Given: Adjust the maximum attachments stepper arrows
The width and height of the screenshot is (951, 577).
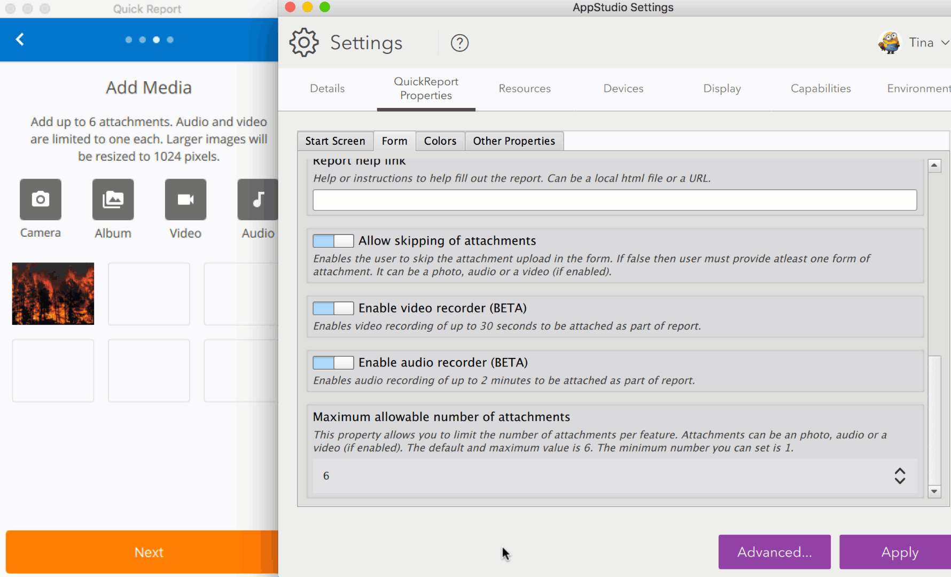Looking at the screenshot, I should click(x=900, y=476).
